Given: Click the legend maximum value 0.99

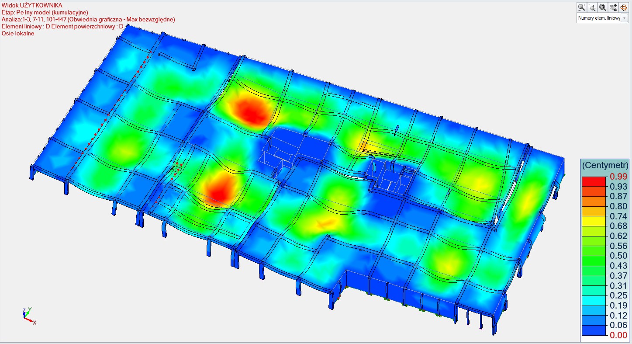Looking at the screenshot, I should point(618,177).
